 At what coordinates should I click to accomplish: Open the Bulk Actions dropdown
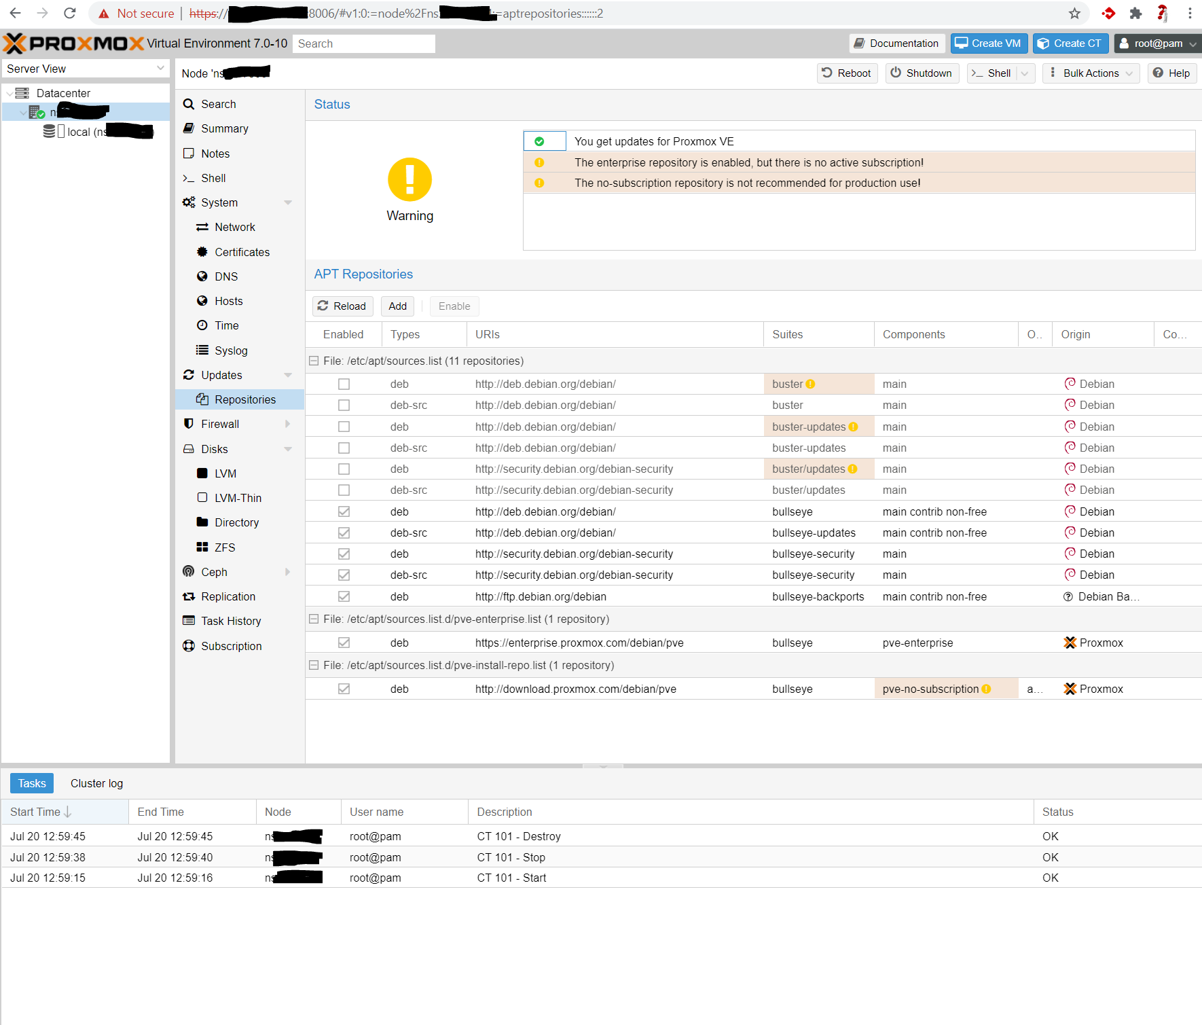click(x=1091, y=73)
